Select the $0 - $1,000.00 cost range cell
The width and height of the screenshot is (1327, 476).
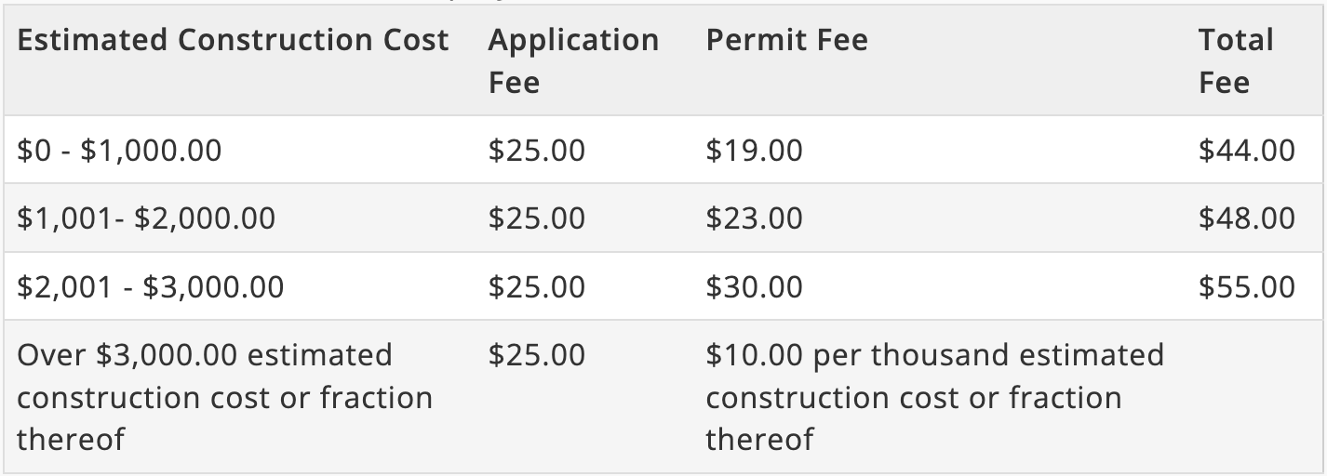pyautogui.click(x=119, y=150)
